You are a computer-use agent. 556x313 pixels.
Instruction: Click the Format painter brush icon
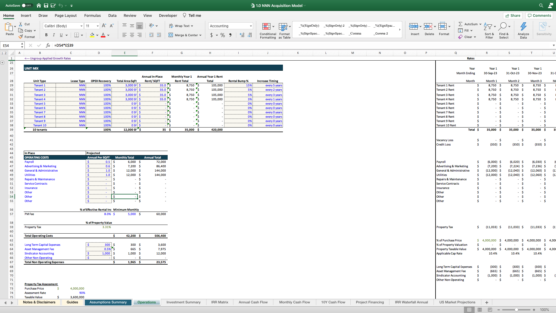(21, 37)
